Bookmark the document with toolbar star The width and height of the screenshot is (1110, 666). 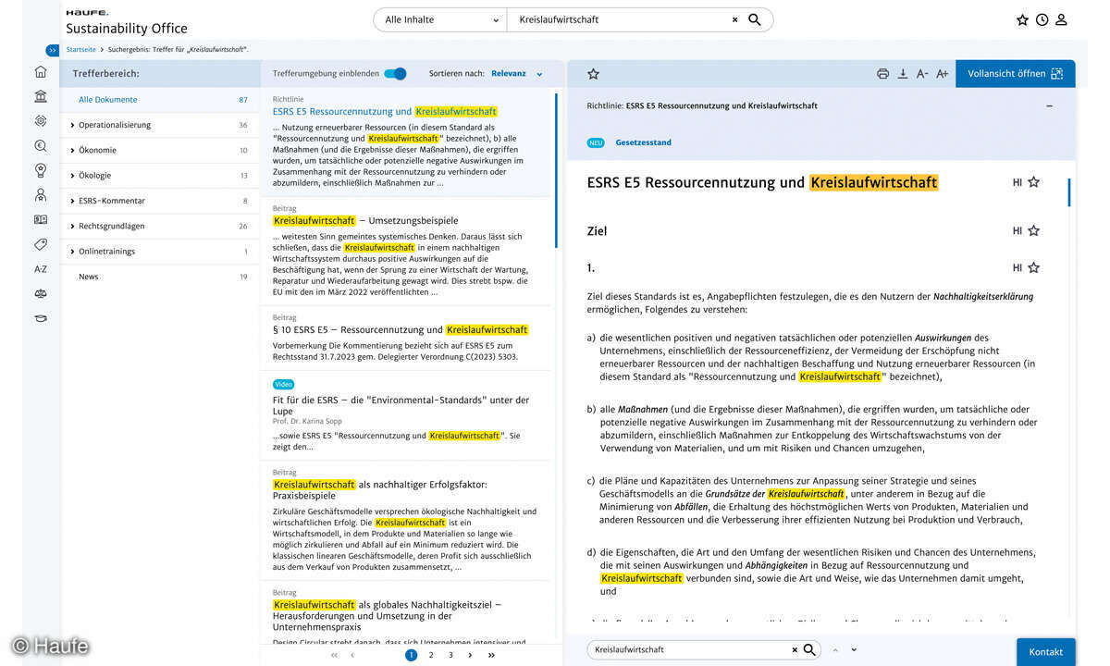(593, 74)
